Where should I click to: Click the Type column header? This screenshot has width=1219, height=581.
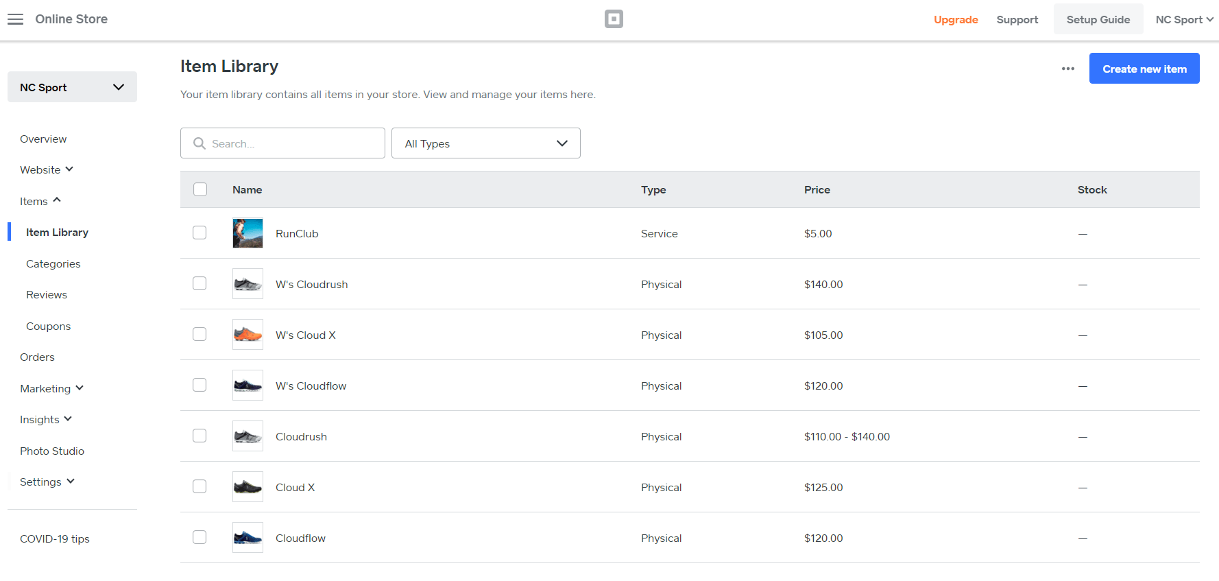pyautogui.click(x=653, y=190)
